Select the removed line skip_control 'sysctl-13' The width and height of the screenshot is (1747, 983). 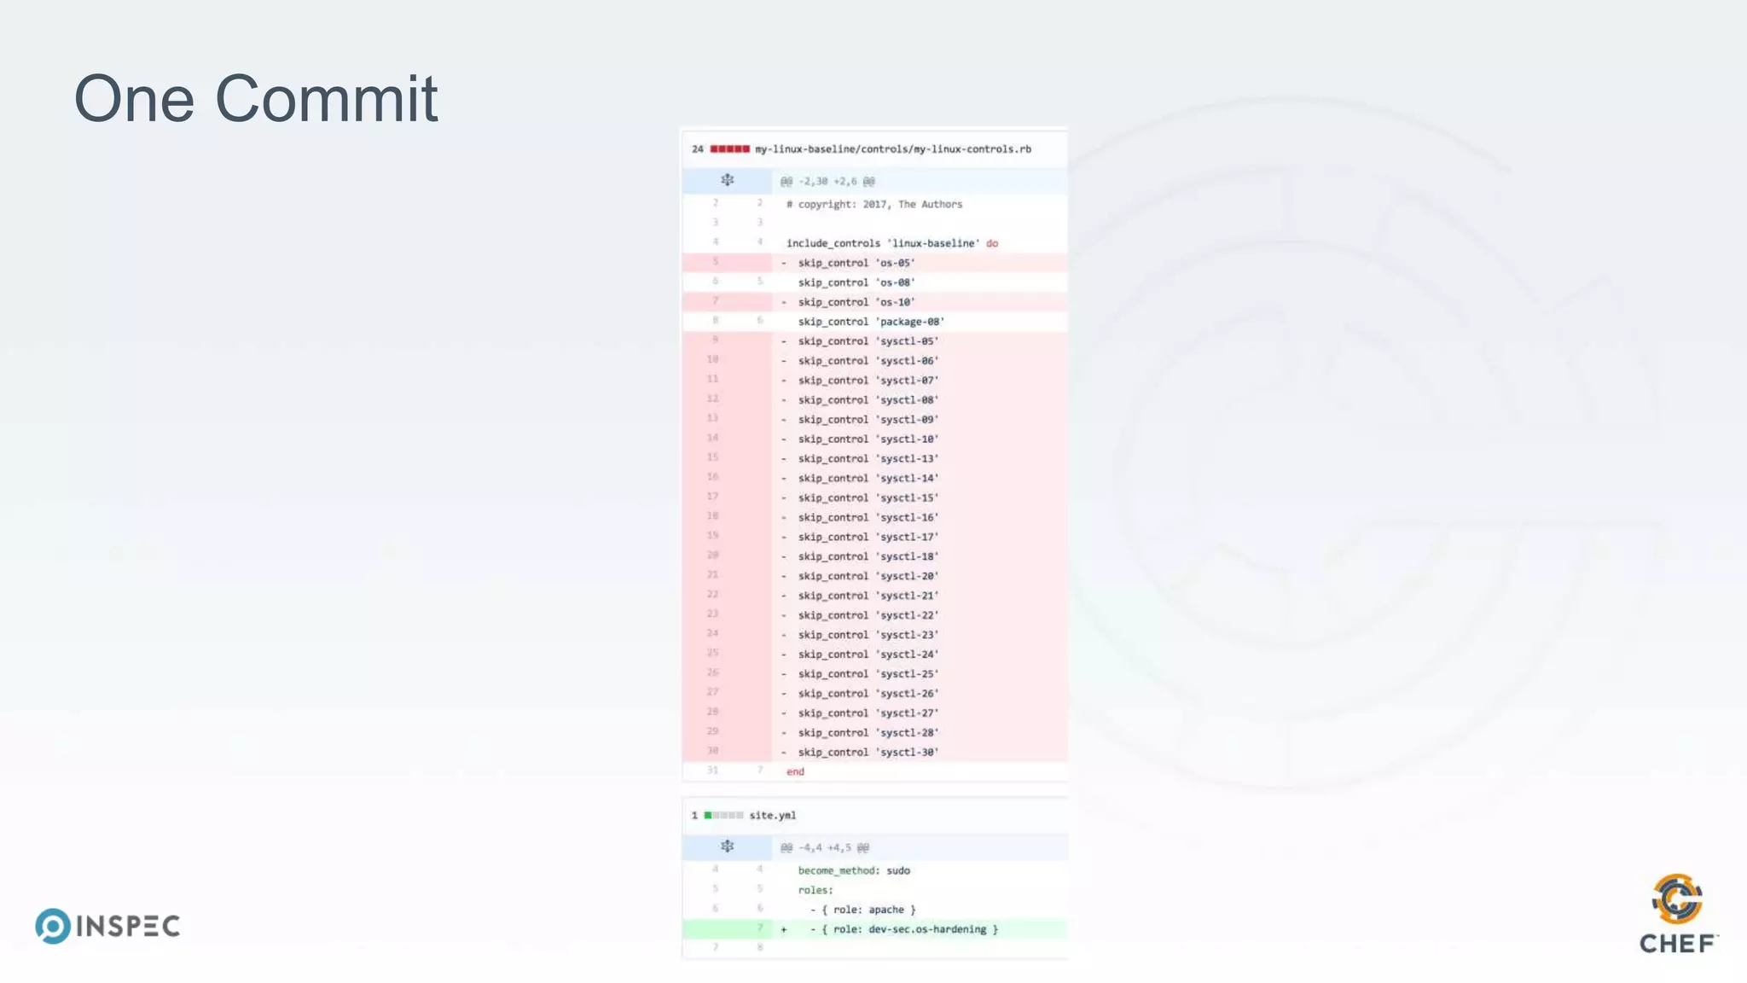874,459
